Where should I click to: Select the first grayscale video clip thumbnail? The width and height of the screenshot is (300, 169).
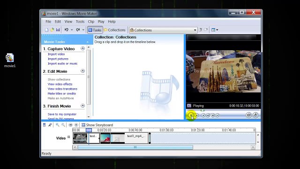[x=80, y=138]
